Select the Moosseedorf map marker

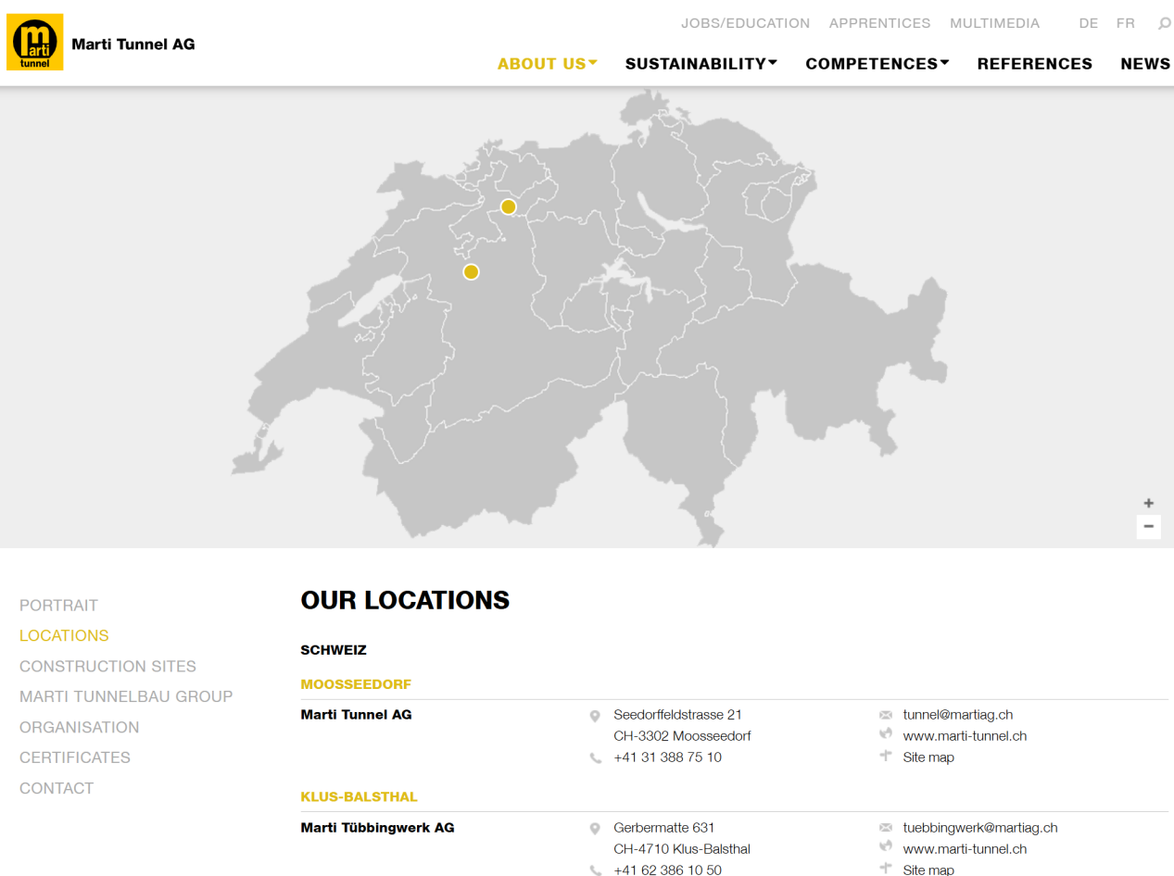(471, 271)
